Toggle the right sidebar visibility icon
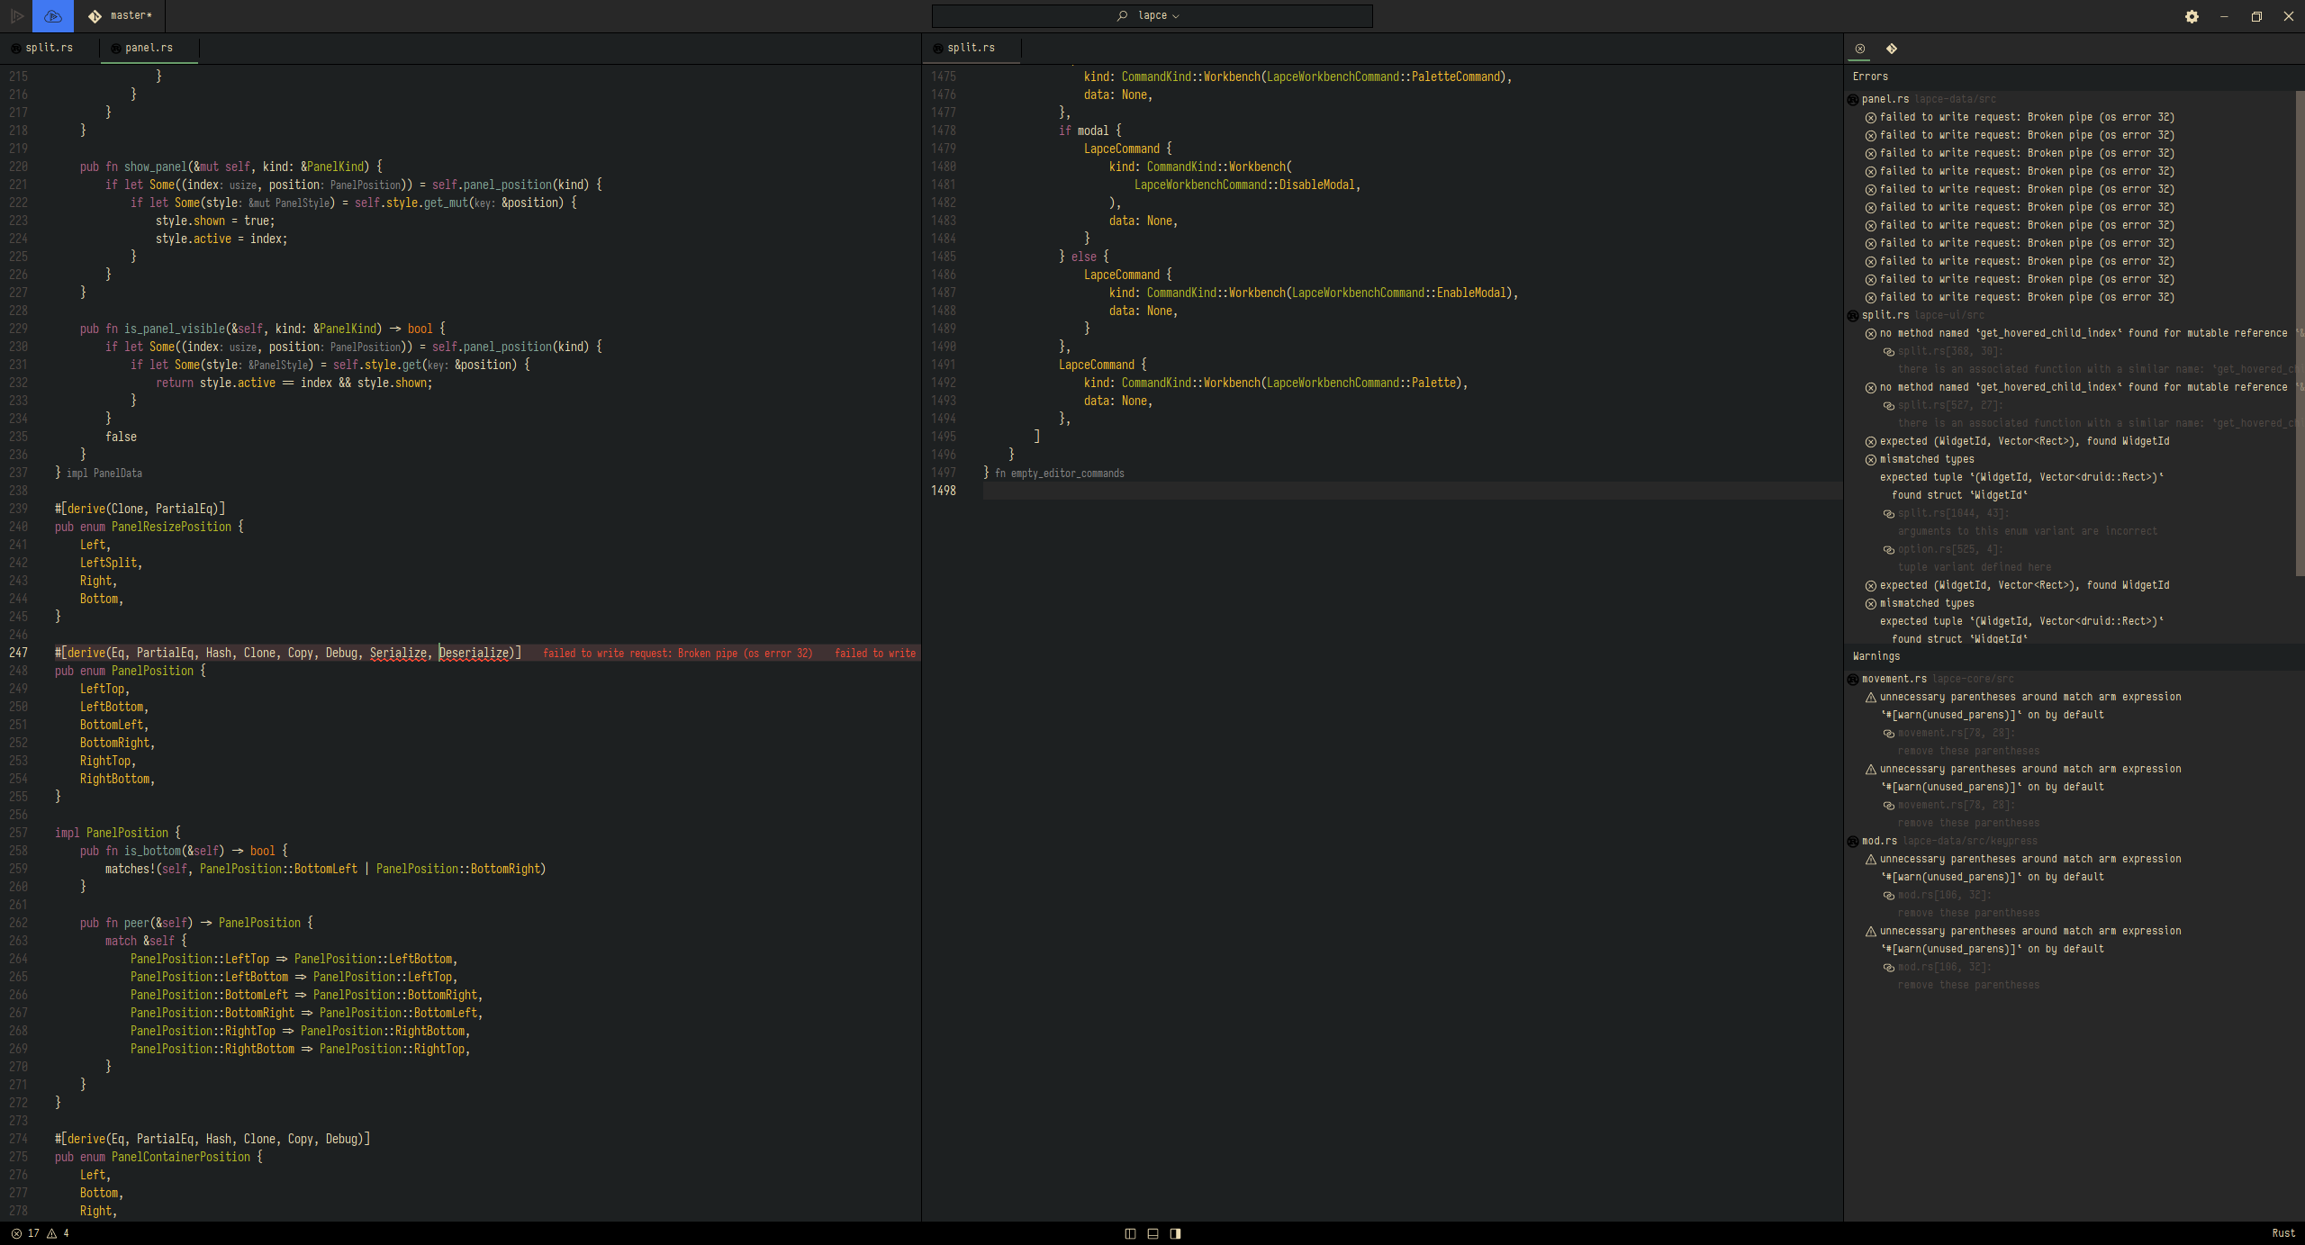Image resolution: width=2305 pixels, height=1245 pixels. click(1175, 1233)
